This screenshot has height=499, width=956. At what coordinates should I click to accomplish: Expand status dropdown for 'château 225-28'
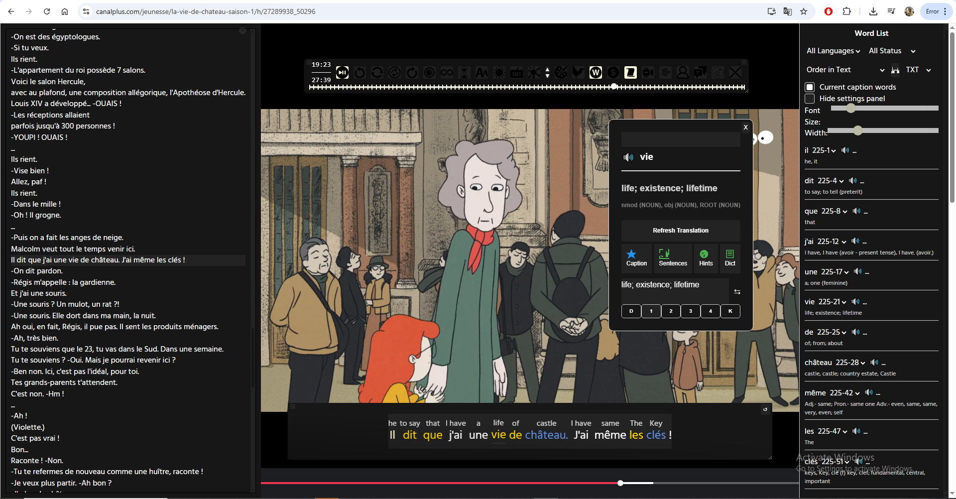point(863,363)
